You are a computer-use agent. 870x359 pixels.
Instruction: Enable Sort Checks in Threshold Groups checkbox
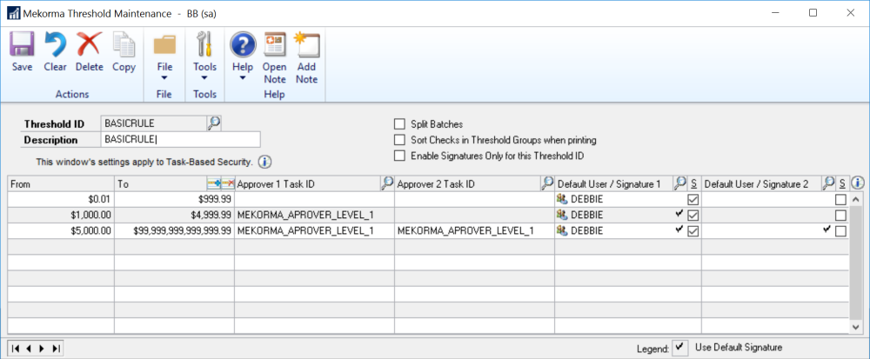[x=399, y=140]
